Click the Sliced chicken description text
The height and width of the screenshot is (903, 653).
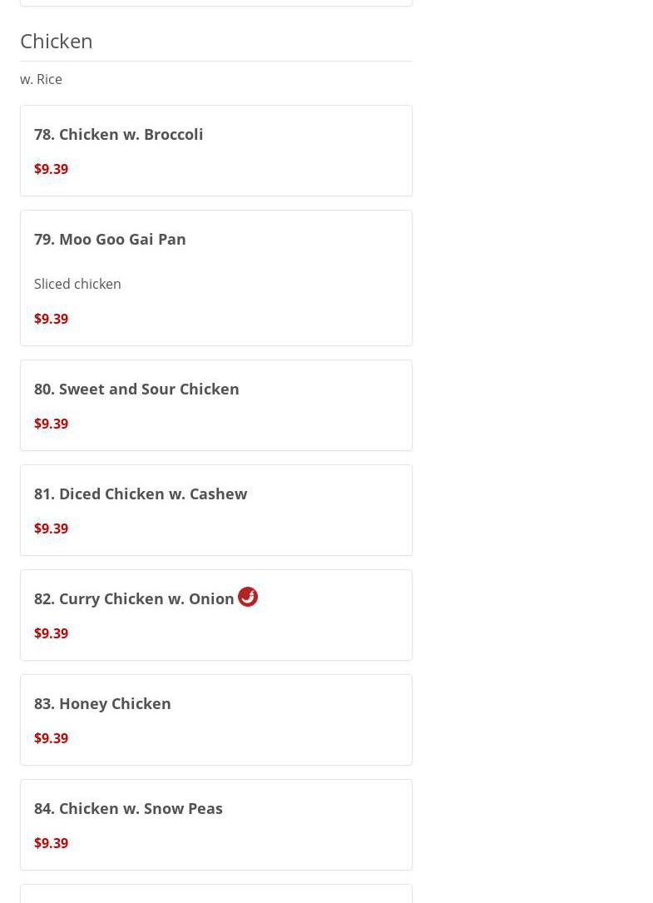pos(77,284)
